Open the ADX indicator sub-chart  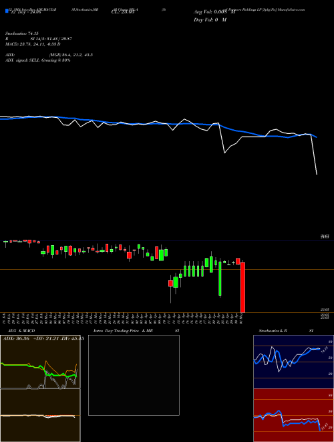40,362
